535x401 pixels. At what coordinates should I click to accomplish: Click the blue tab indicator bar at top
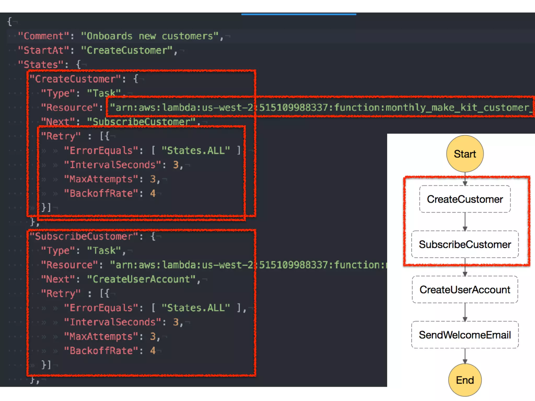click(x=299, y=14)
